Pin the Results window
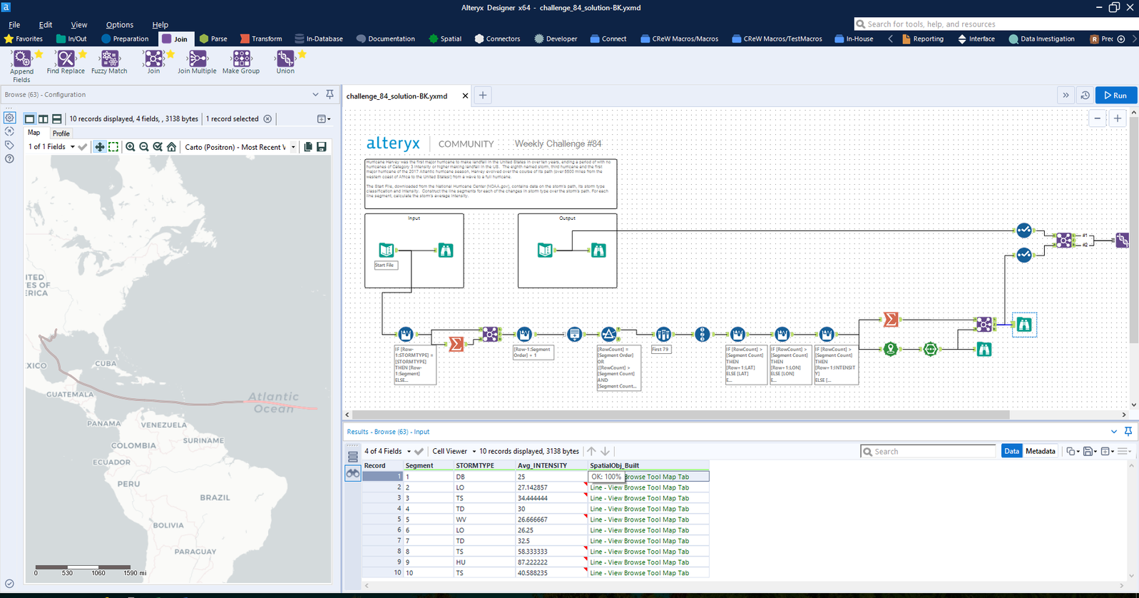 pos(1128,432)
